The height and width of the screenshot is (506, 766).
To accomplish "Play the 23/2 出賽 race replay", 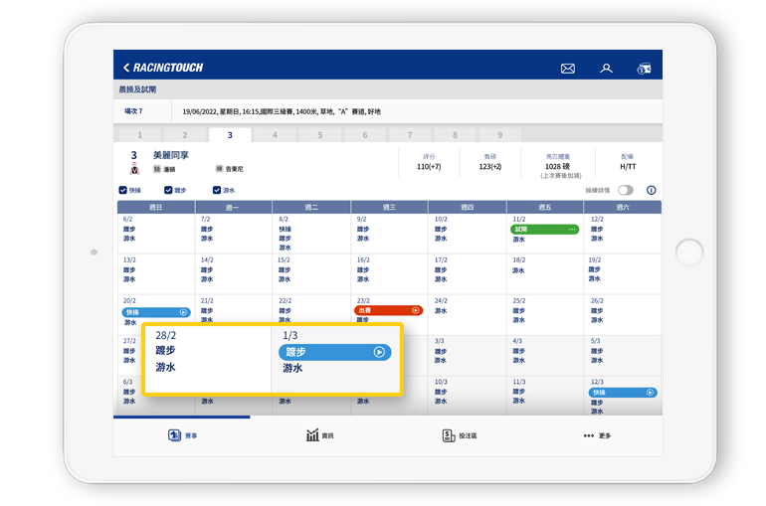I will pyautogui.click(x=416, y=311).
